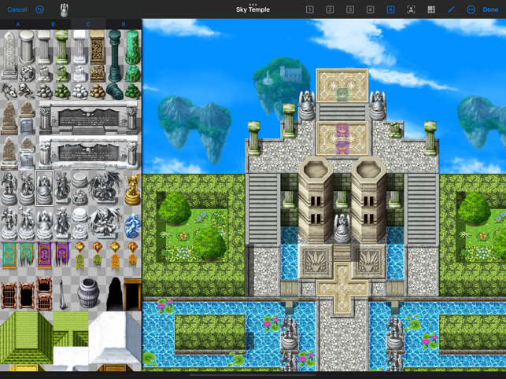Screen dimensions: 506x379
Task: Pick the purple tombstone tile
Action: tap(27, 126)
